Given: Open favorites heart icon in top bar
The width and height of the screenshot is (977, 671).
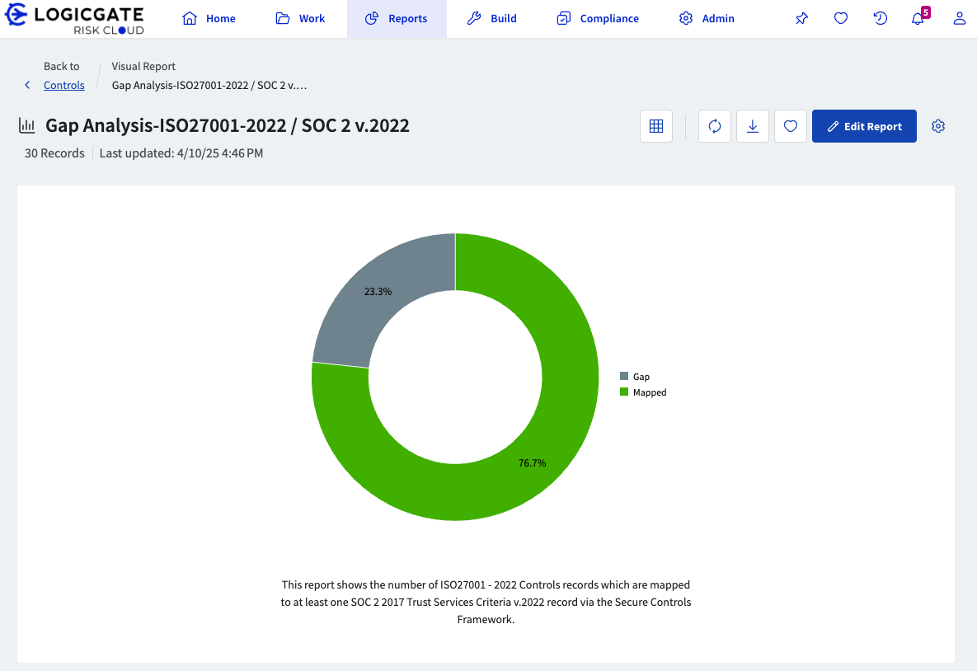Looking at the screenshot, I should (840, 19).
